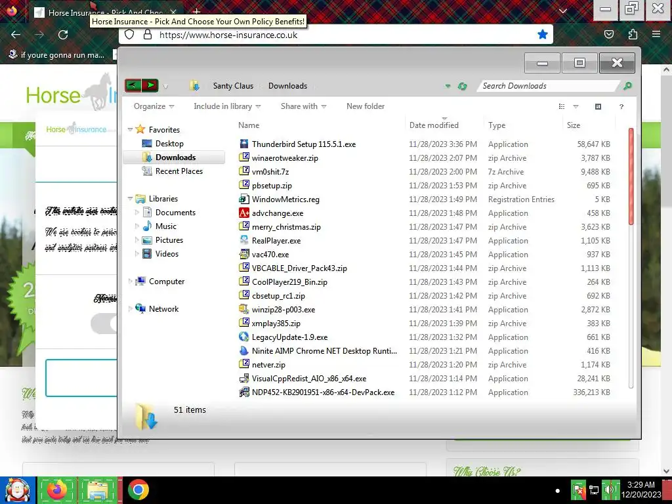Screen dimensions: 672x504
Task: Select Santy Claus in the address breadcrumb
Action: pyautogui.click(x=233, y=86)
